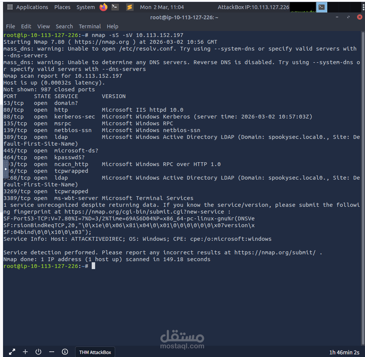Click Service Info ATTACKTIVEDIREC line
365x357 pixels.
point(137,239)
